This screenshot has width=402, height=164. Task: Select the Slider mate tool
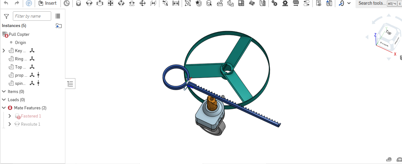click(x=100, y=3)
